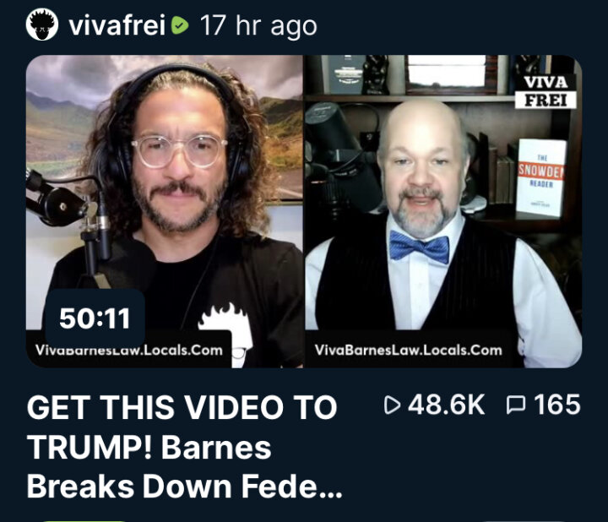Play the video from the thumbnail

(x=304, y=211)
